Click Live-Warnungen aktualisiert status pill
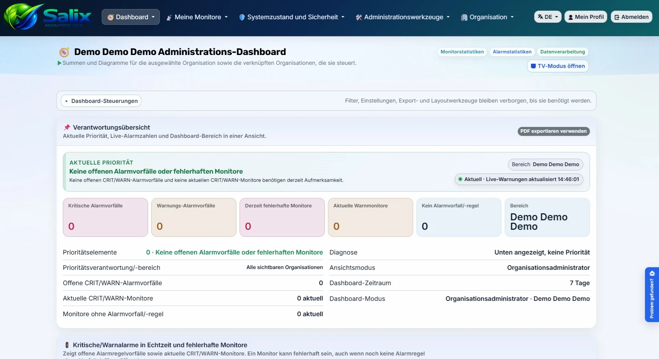The image size is (659, 359). click(519, 179)
